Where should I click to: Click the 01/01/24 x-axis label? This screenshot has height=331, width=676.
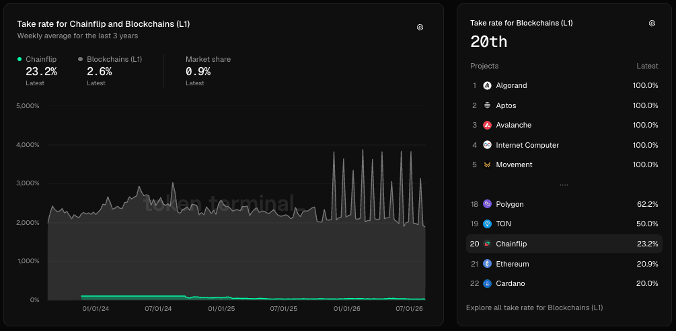click(95, 309)
